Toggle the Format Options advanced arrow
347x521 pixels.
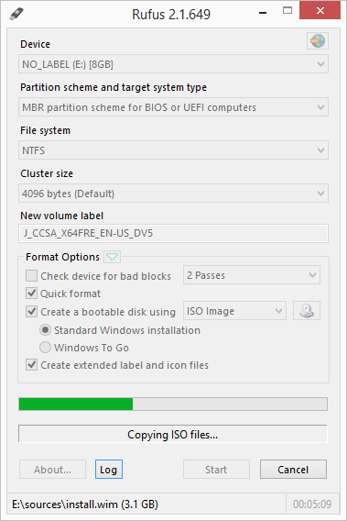pos(112,257)
